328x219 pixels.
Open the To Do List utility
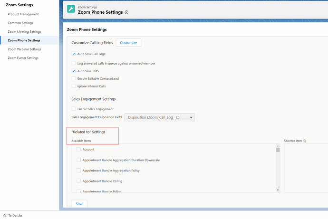pos(13,216)
